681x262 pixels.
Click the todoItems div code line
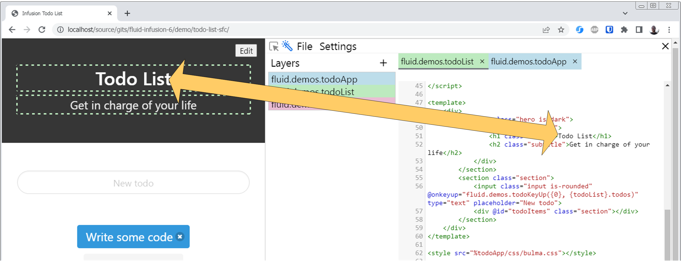coord(556,211)
